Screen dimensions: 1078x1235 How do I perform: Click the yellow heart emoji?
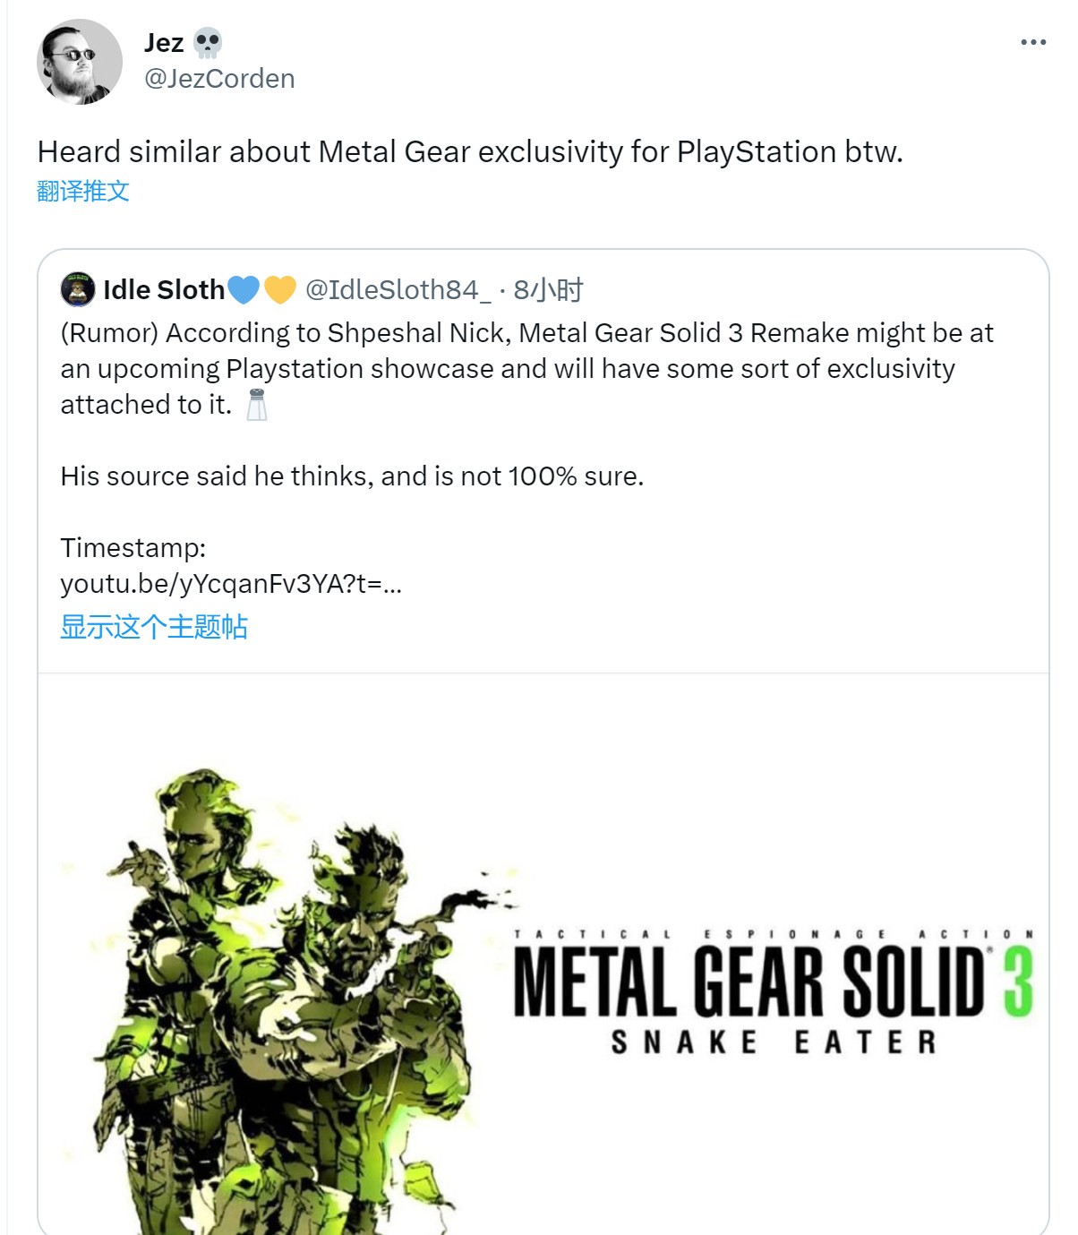(279, 289)
